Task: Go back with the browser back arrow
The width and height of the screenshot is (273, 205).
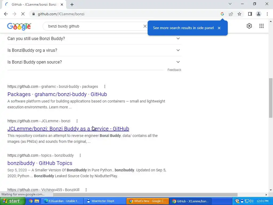Action: 6,14
